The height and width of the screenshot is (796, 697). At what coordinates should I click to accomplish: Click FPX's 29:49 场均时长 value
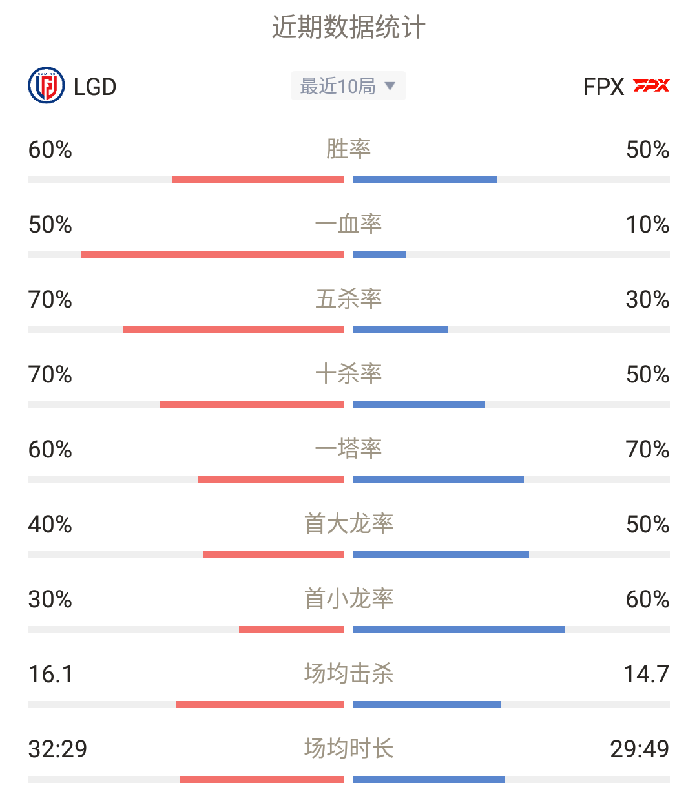[640, 749]
